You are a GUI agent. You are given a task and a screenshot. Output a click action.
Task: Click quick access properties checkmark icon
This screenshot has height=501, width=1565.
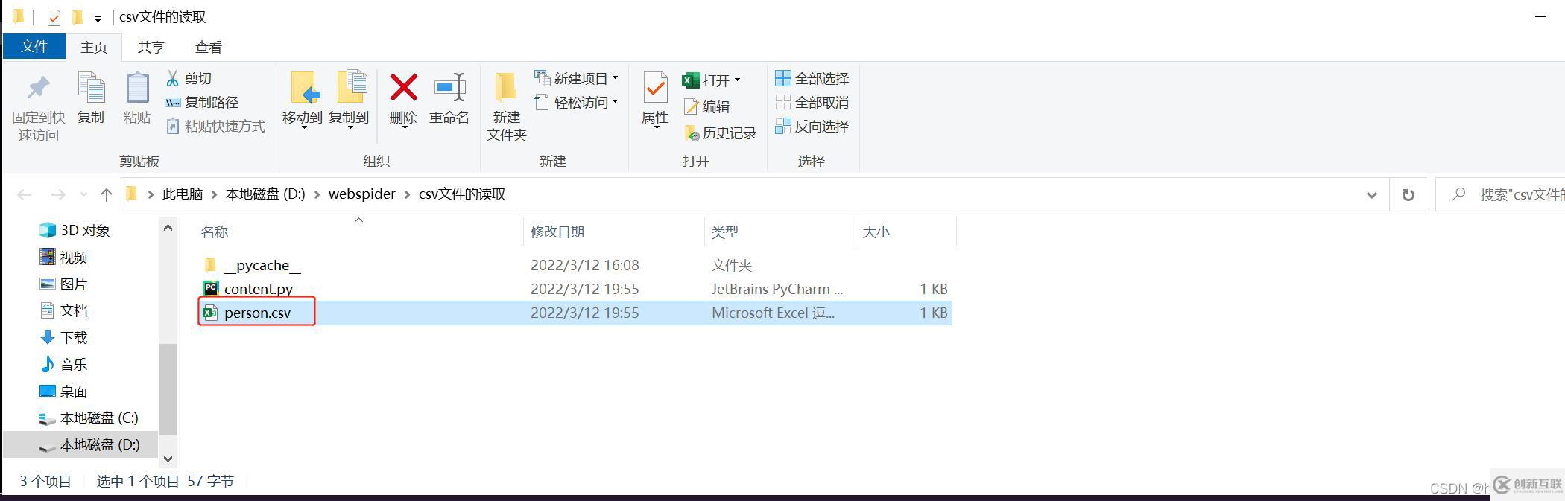[54, 17]
